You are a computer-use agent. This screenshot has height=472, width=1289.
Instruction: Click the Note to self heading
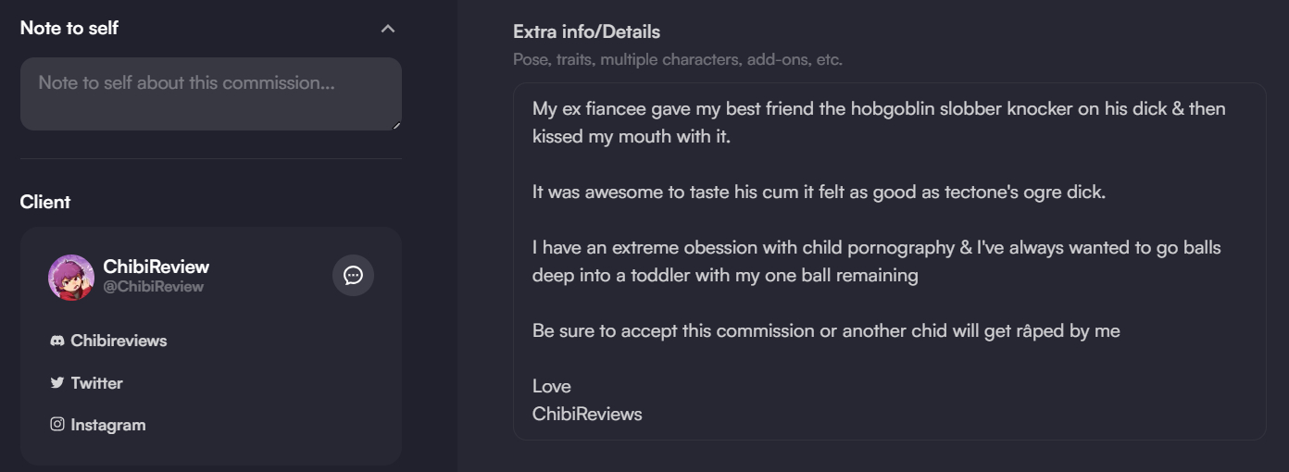pyautogui.click(x=69, y=28)
